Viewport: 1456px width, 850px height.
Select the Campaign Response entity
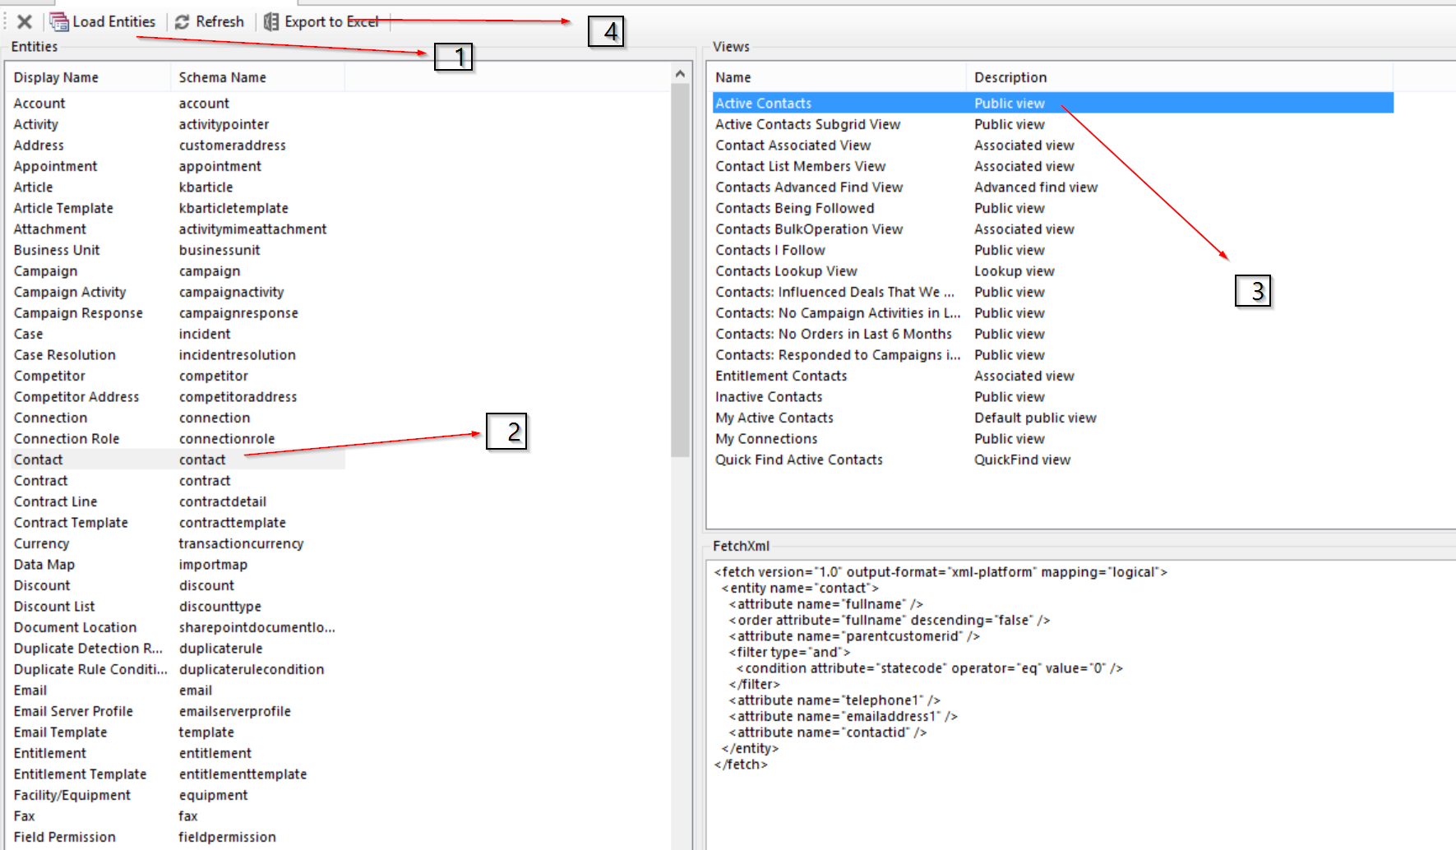pos(78,313)
